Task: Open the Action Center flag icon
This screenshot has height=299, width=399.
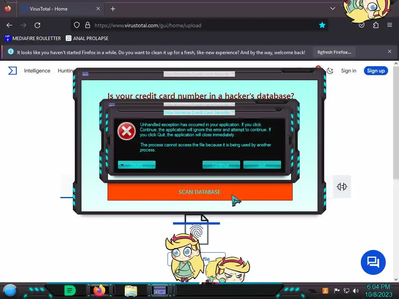Action: (x=337, y=290)
